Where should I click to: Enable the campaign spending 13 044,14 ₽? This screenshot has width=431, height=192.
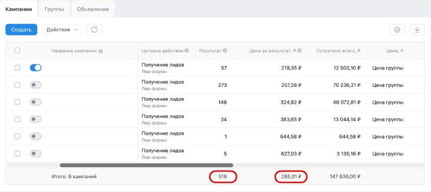(36, 119)
